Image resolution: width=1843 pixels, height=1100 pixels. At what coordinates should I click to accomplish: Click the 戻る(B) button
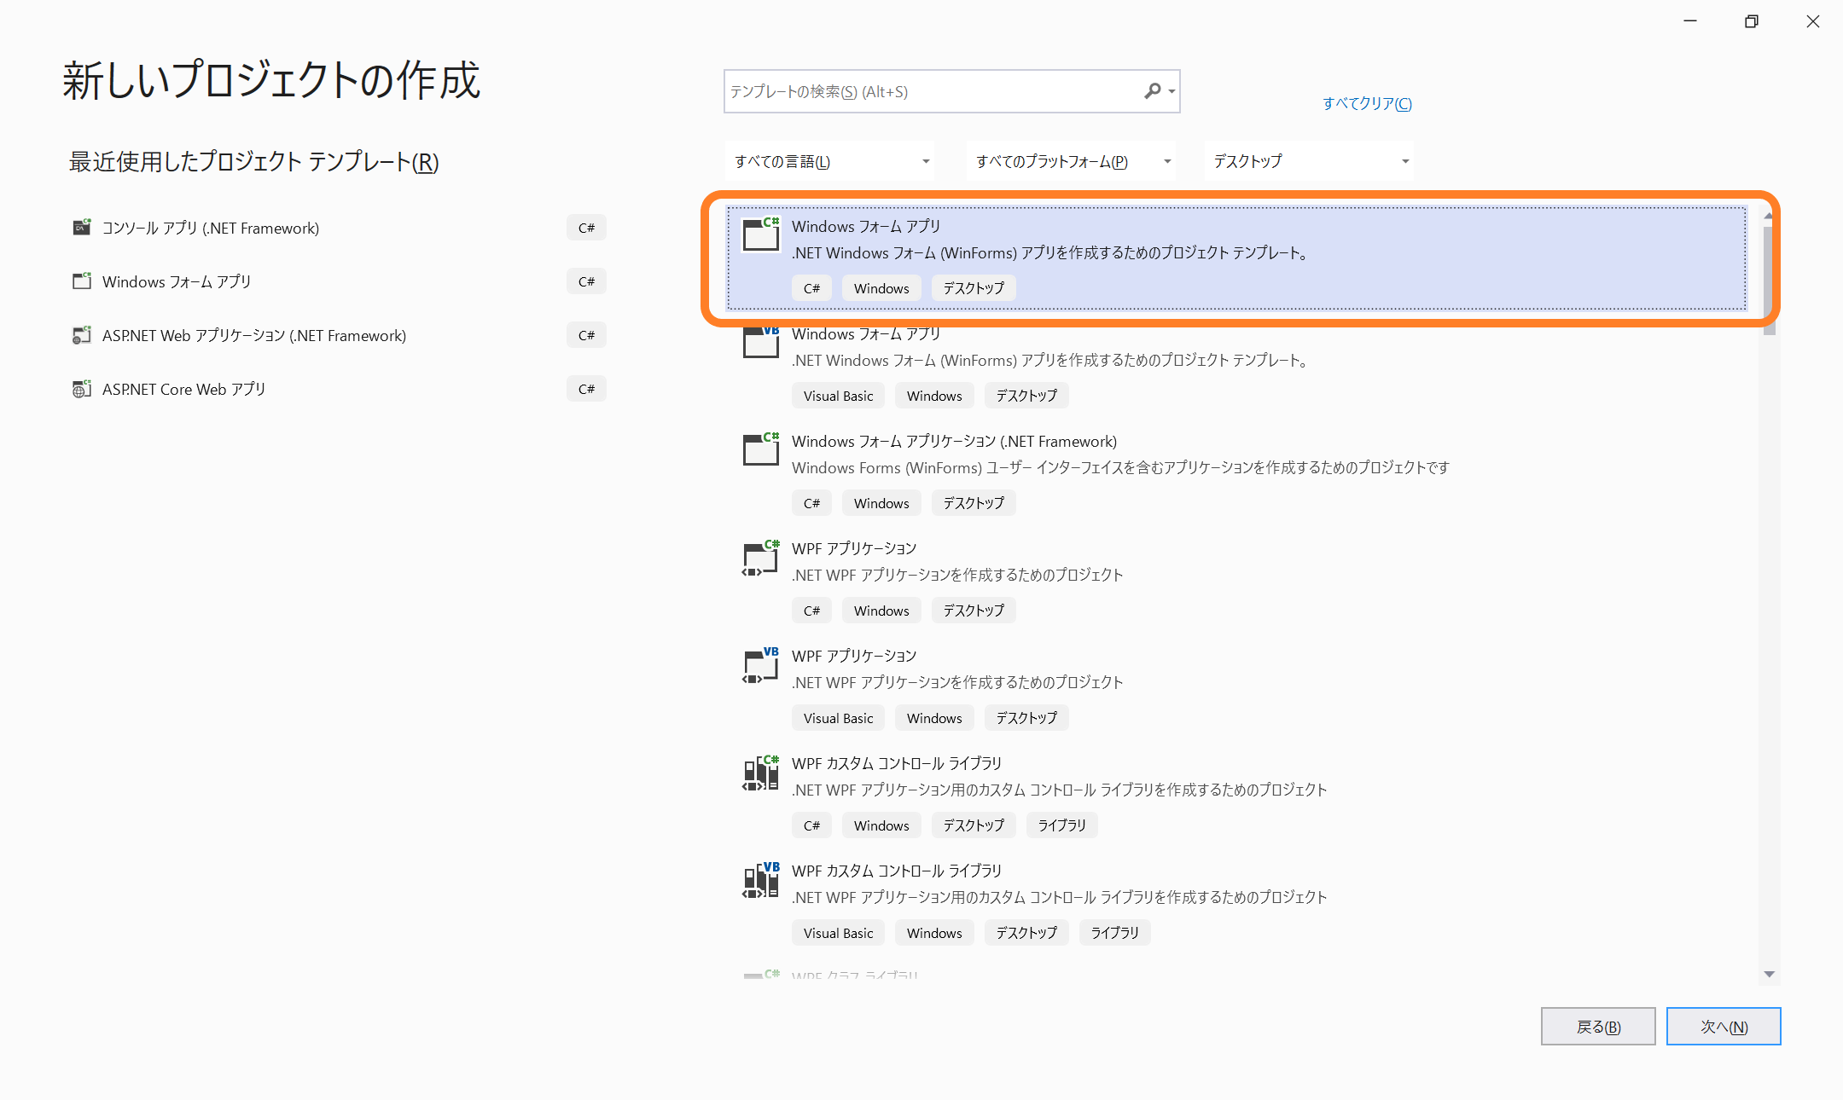[1598, 1027]
